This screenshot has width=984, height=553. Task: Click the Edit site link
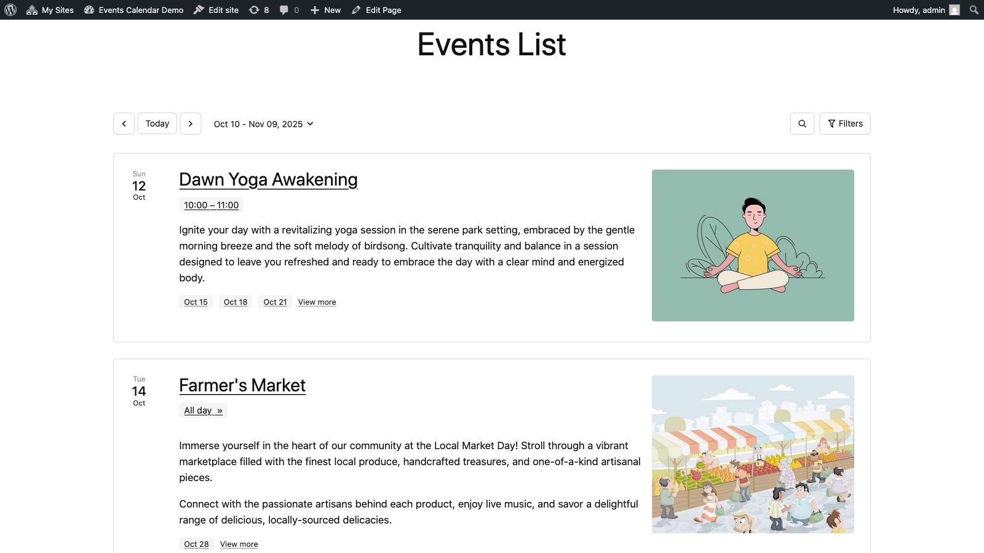[216, 10]
